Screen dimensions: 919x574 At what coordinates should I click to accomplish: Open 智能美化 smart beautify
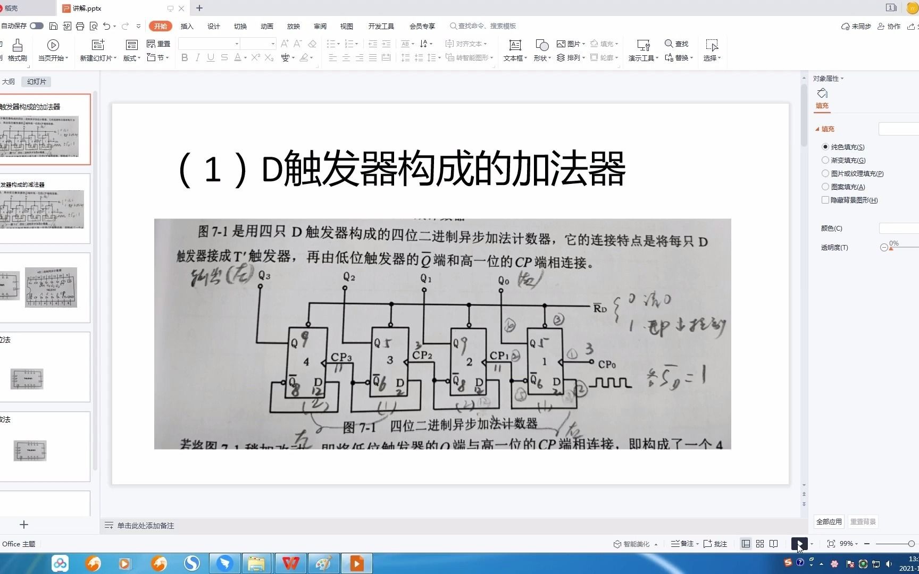(634, 544)
